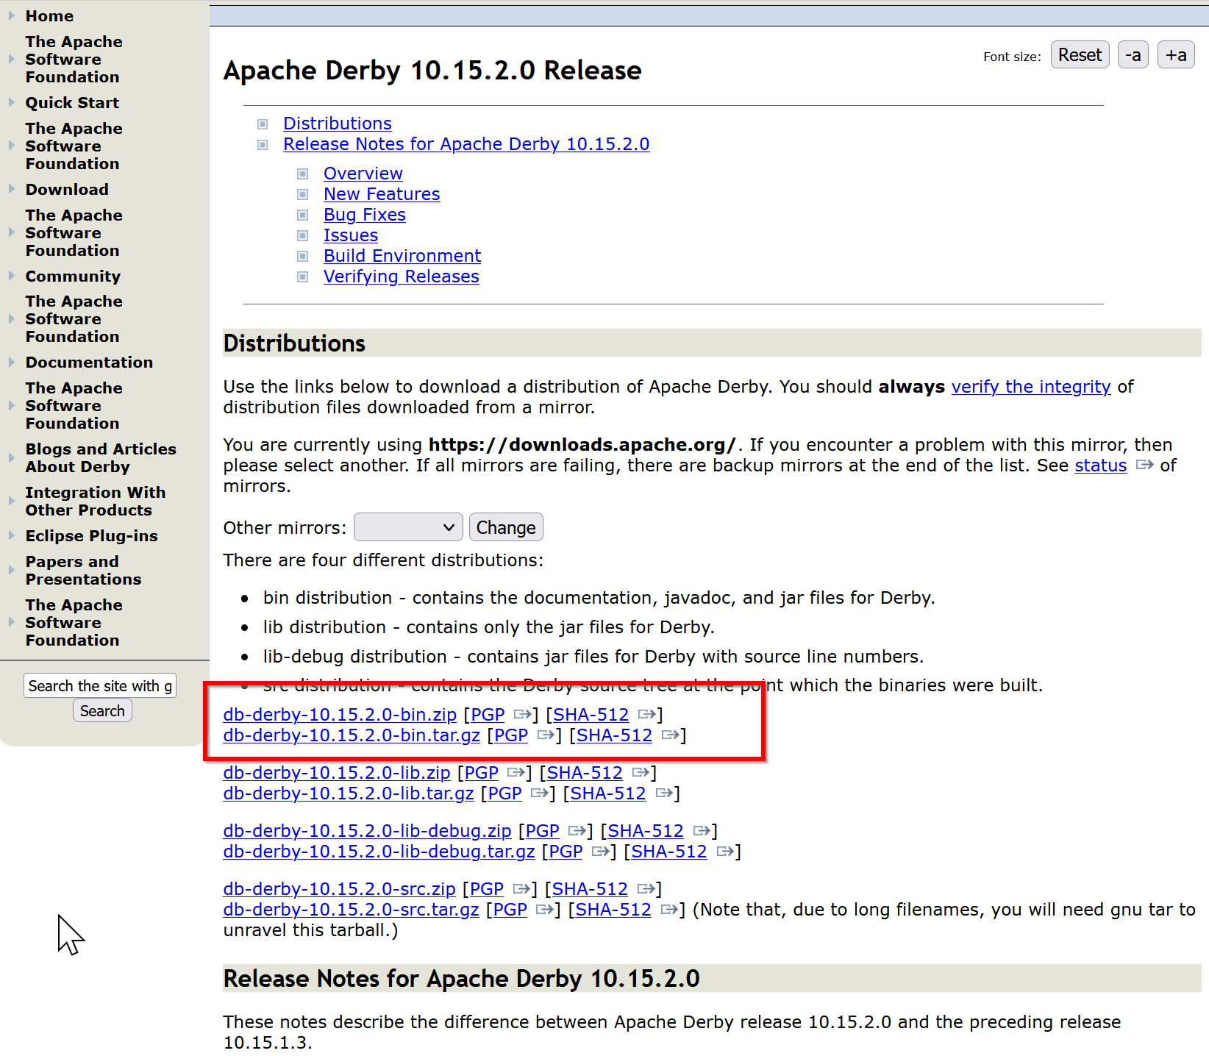The height and width of the screenshot is (1056, 1209).
Task: Click external icon after lib.tar.gz PGP
Action: 539,793
